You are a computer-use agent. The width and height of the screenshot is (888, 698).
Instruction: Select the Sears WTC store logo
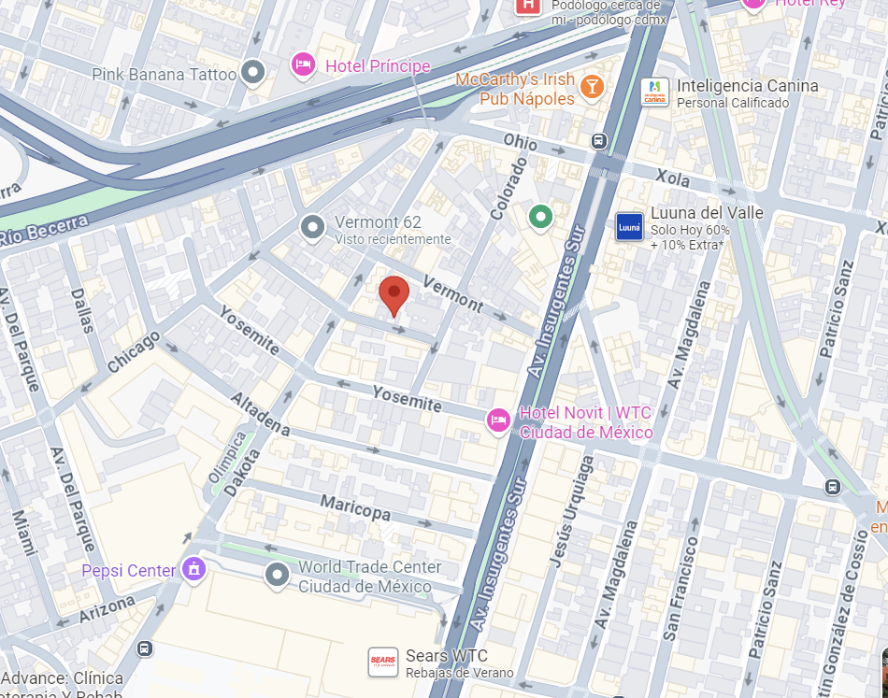click(383, 662)
